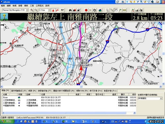This screenshot has width=165, height=124.
Task: Sort waypoints by the 高度 column header
Action: pyautogui.click(x=75, y=95)
